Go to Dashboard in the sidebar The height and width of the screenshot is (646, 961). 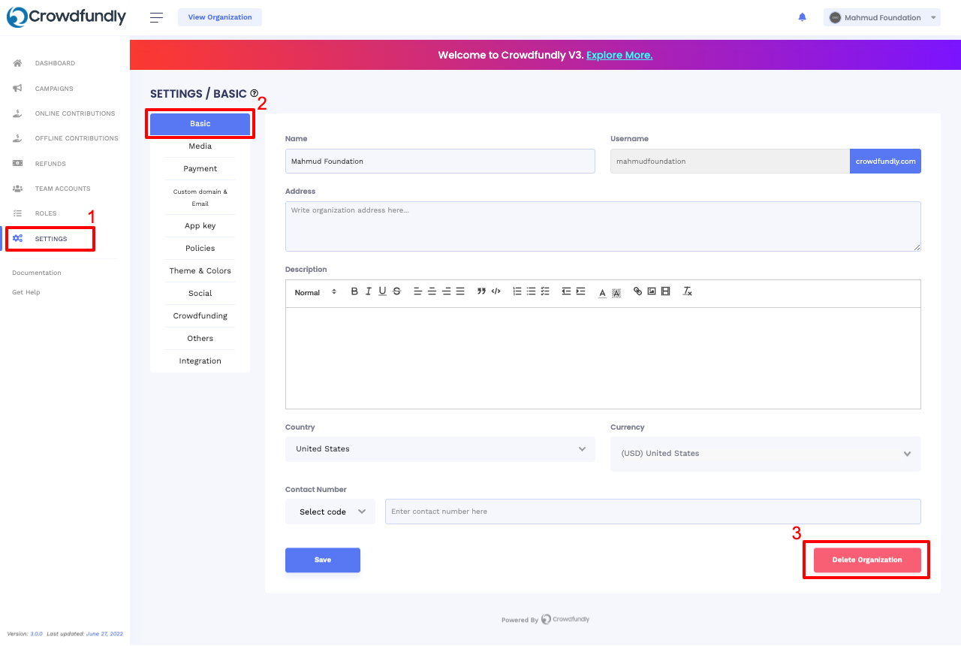(x=54, y=63)
